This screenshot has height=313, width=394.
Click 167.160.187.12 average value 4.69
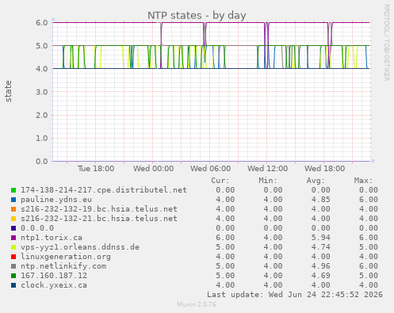(x=320, y=276)
